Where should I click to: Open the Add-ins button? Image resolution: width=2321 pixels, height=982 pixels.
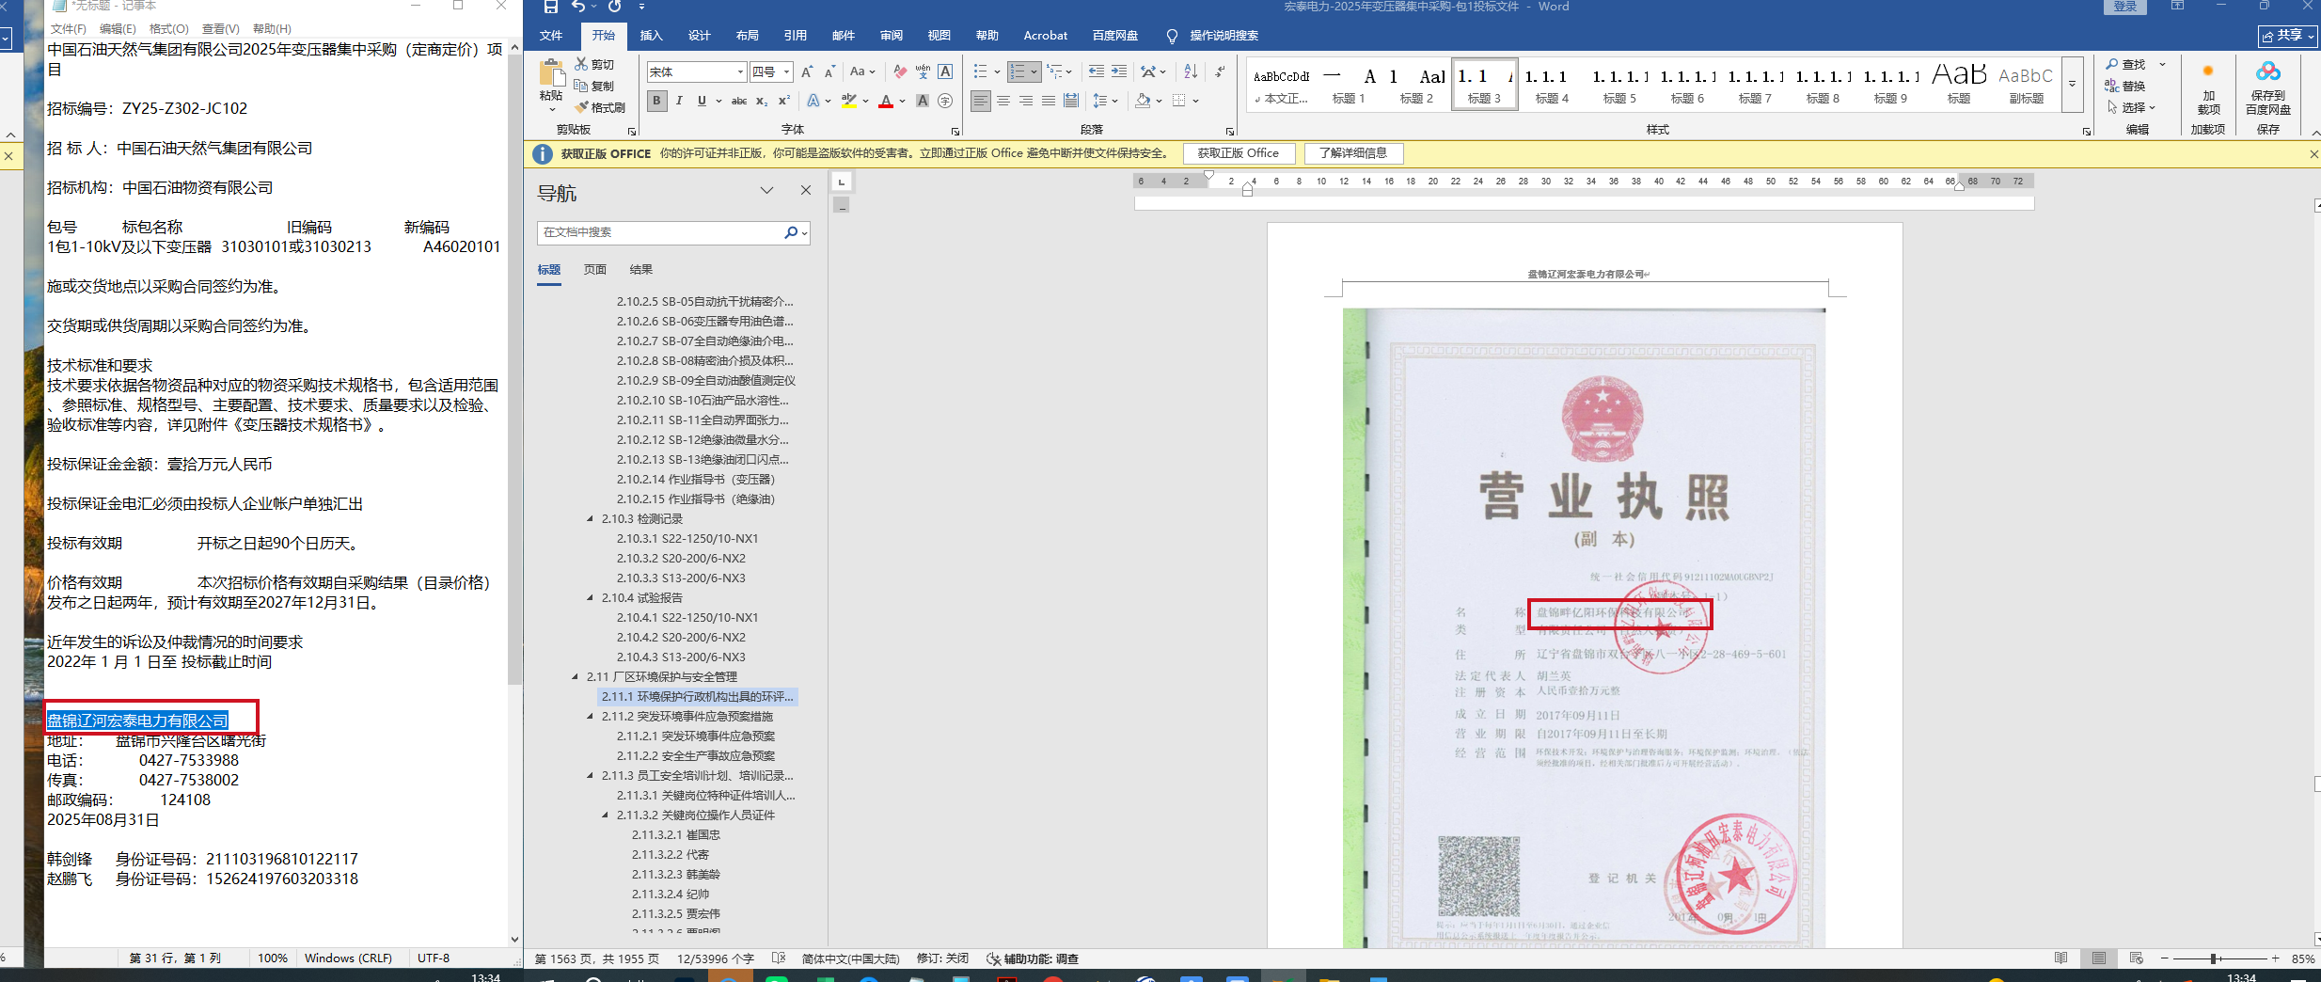click(2208, 87)
